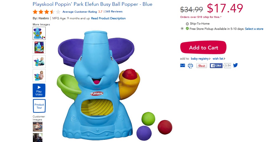This screenshot has height=142, width=276.
Task: Click the Pin it button
Action: pyautogui.click(x=202, y=66)
